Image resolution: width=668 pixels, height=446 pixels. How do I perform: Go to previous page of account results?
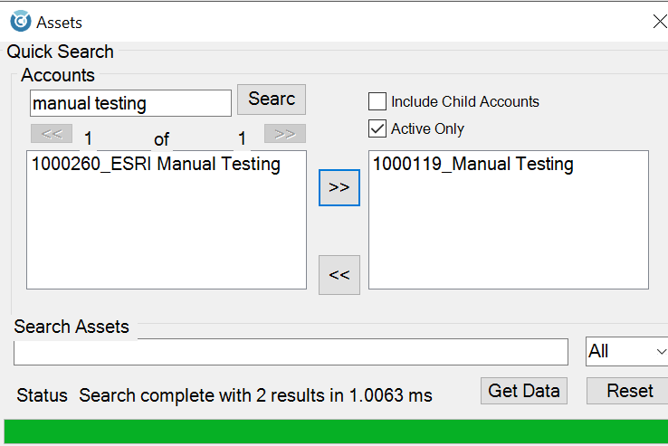click(52, 134)
